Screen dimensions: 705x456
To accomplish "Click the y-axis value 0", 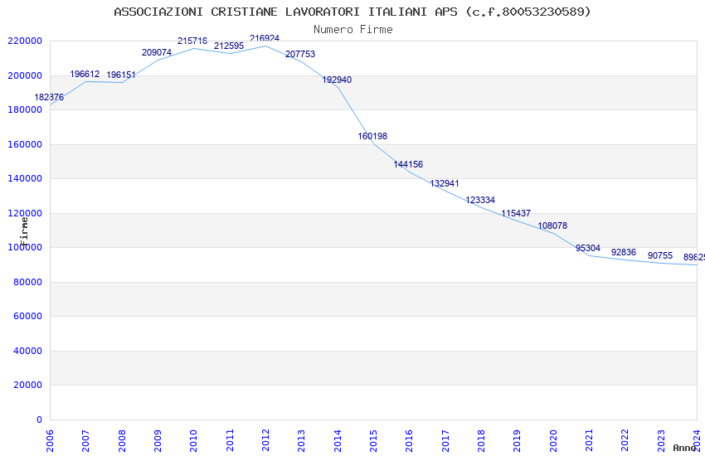I will (40, 420).
